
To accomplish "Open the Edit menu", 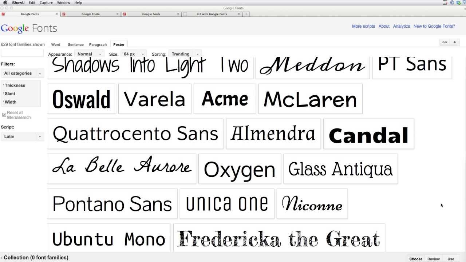I will [32, 3].
